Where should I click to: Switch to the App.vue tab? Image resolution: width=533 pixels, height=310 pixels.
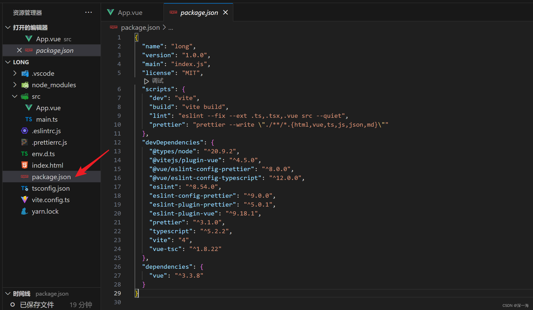click(x=130, y=13)
